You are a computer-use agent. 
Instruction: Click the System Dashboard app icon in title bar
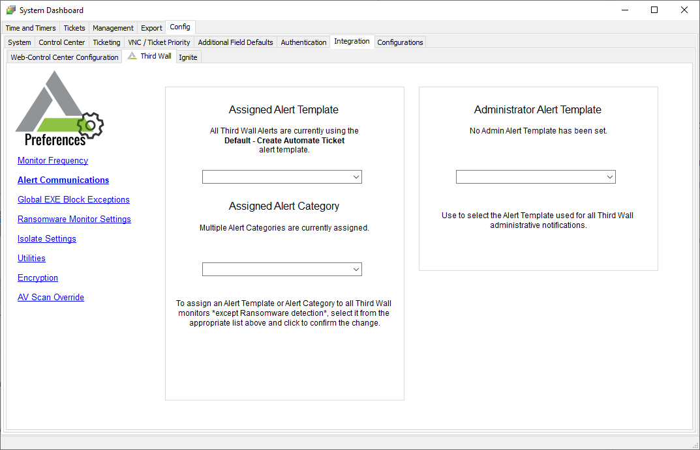(x=10, y=10)
